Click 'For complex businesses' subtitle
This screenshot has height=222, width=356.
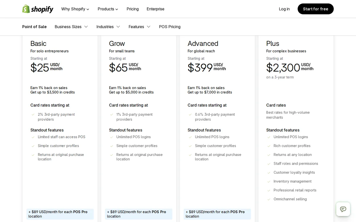(x=286, y=51)
